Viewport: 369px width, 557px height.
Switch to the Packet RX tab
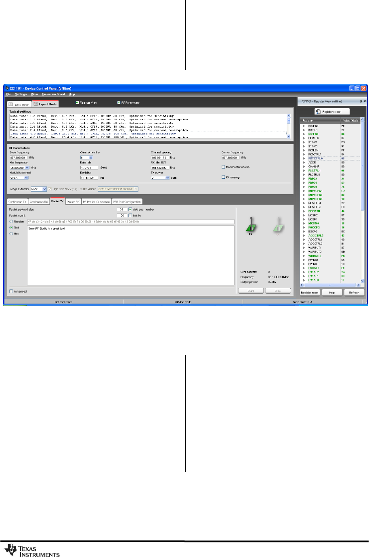pyautogui.click(x=73, y=201)
